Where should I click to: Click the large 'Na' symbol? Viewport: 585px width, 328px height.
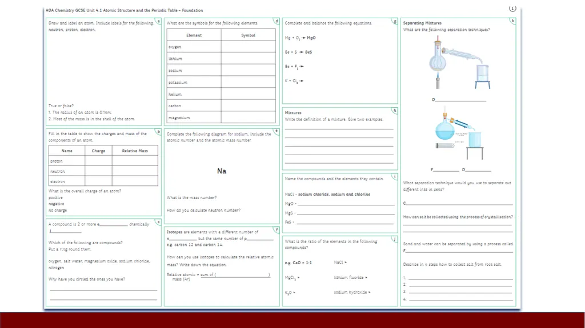coord(222,171)
